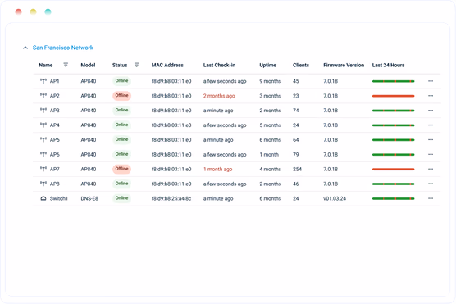This screenshot has height=304, width=456.
Task: Select the AP6 device name
Action: tap(55, 154)
